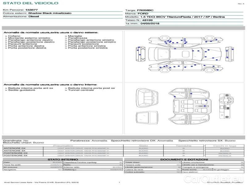Viewport: 247px width, 185px height.
Task: Select the Tunnel centrale interior anomaly
Action: 81,90
